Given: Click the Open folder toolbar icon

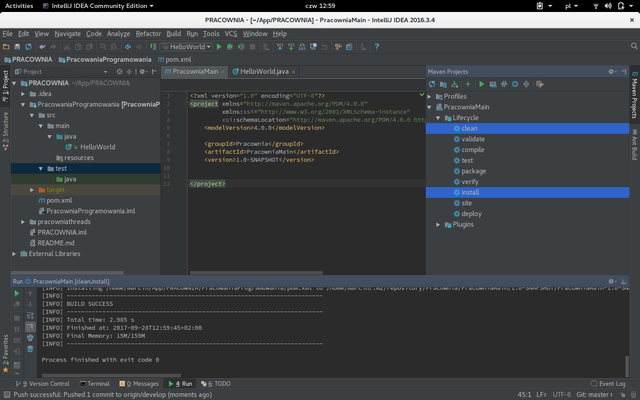Looking at the screenshot, I should [6, 47].
